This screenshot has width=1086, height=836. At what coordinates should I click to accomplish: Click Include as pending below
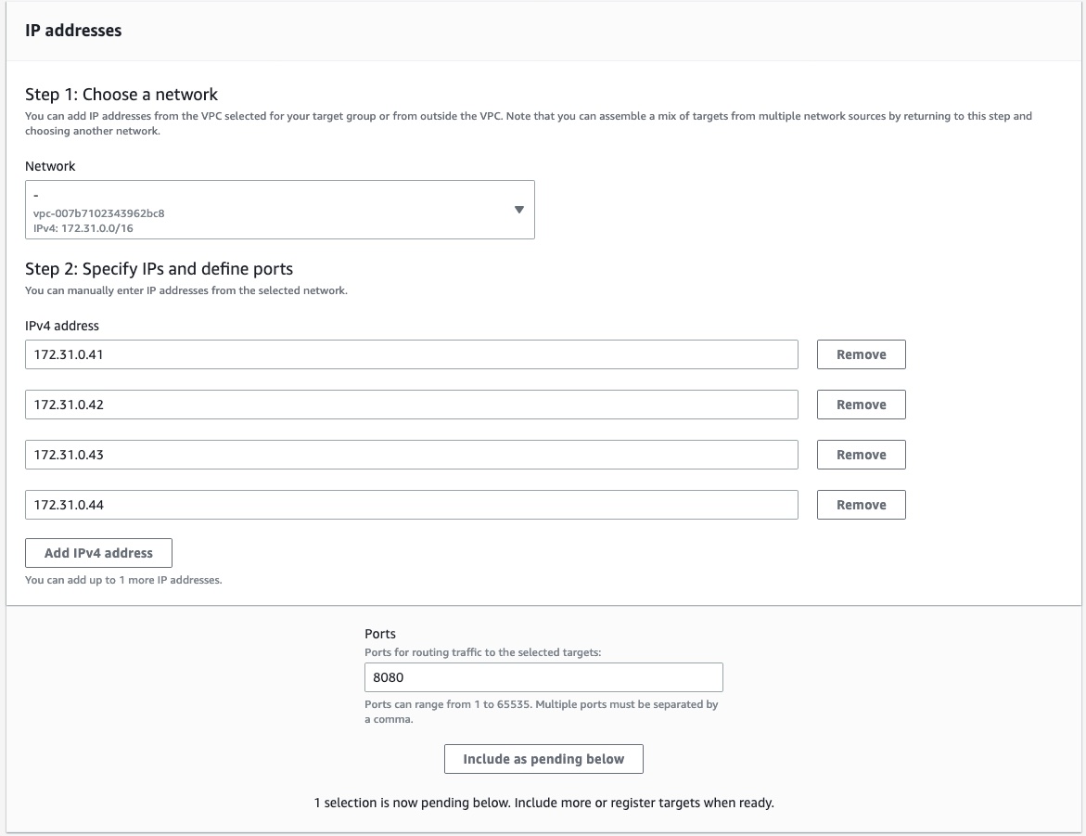[x=543, y=758]
